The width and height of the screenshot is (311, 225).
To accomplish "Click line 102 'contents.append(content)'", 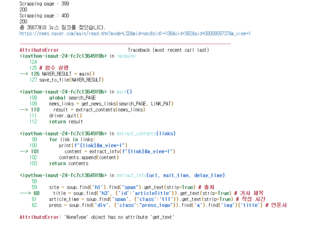I will pos(89,157).
